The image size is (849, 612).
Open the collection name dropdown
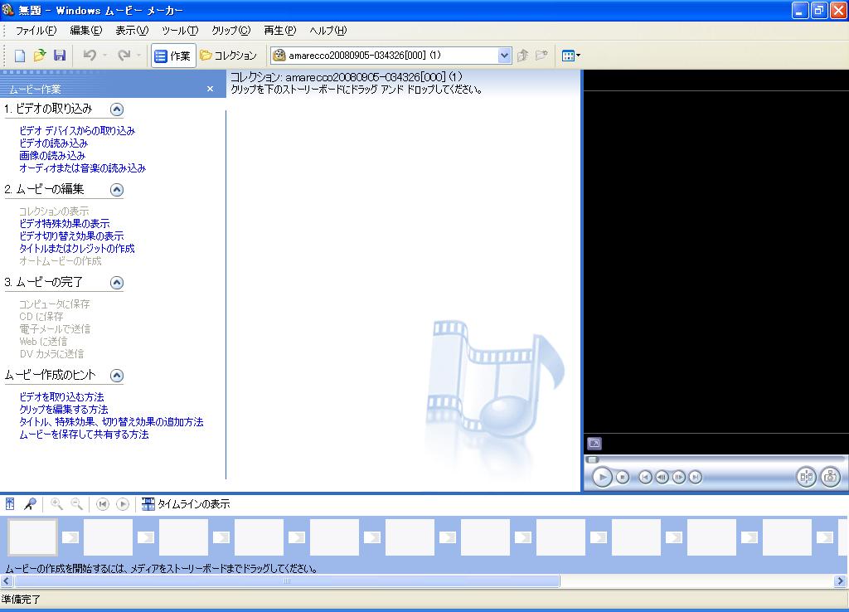pyautogui.click(x=503, y=56)
